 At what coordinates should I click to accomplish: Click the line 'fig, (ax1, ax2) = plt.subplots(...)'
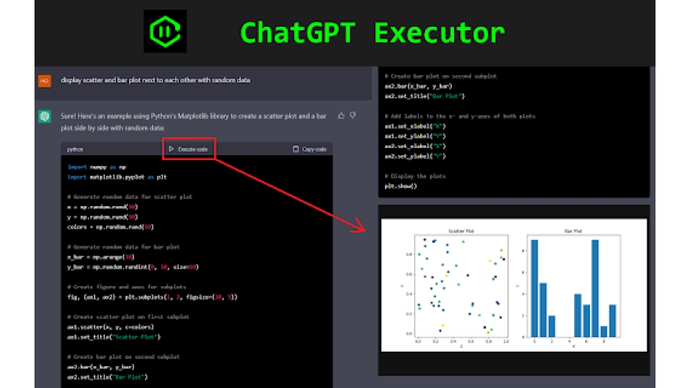coord(152,297)
